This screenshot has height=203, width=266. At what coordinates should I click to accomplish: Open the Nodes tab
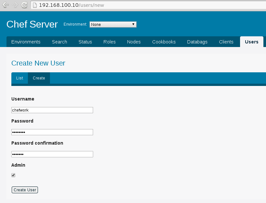click(x=134, y=42)
